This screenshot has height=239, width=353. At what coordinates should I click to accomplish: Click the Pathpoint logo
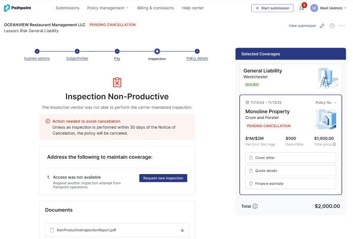pyautogui.click(x=18, y=8)
